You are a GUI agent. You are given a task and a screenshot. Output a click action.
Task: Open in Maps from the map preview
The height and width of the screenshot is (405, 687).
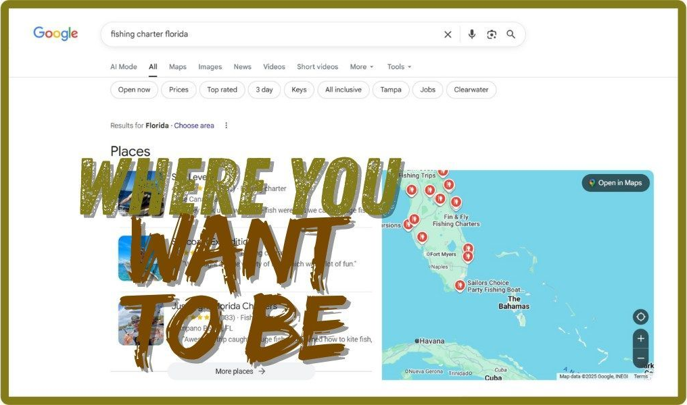(615, 183)
